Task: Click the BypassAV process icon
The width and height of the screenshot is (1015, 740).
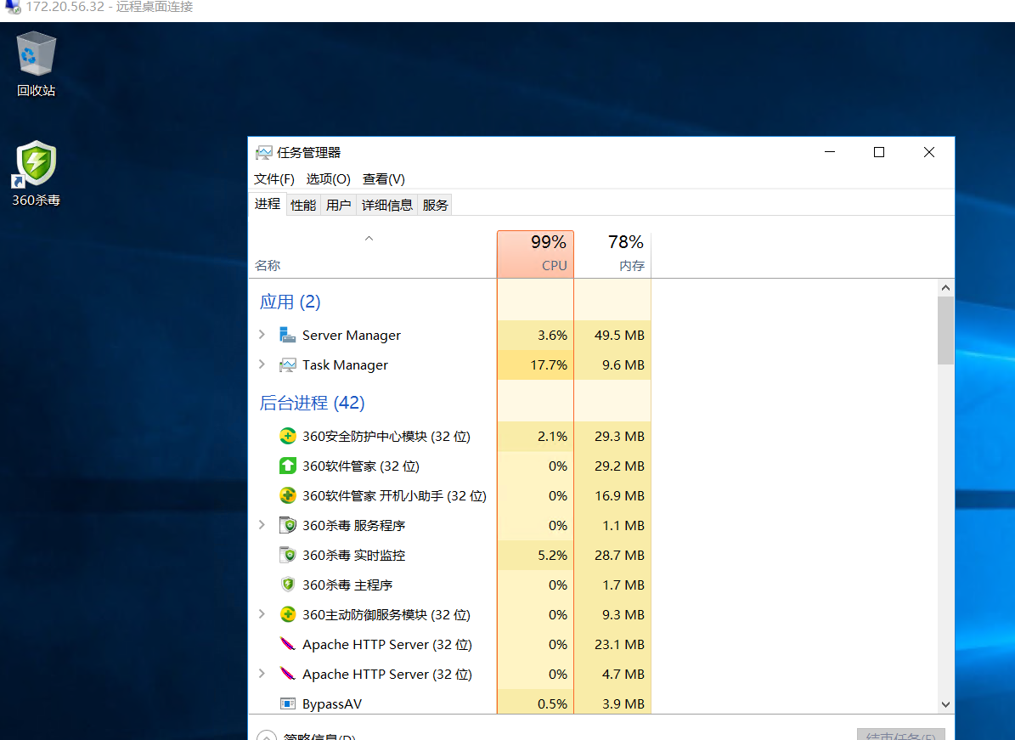Action: (x=287, y=703)
